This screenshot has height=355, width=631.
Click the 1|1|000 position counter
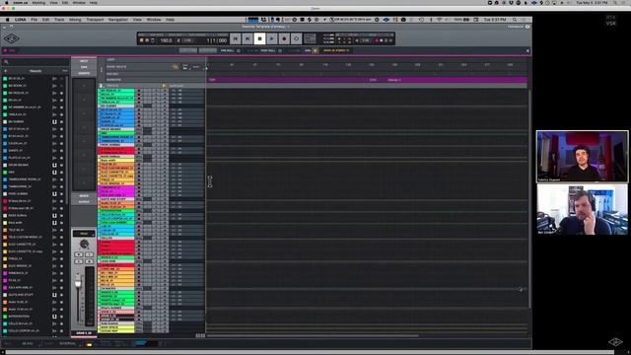click(217, 40)
